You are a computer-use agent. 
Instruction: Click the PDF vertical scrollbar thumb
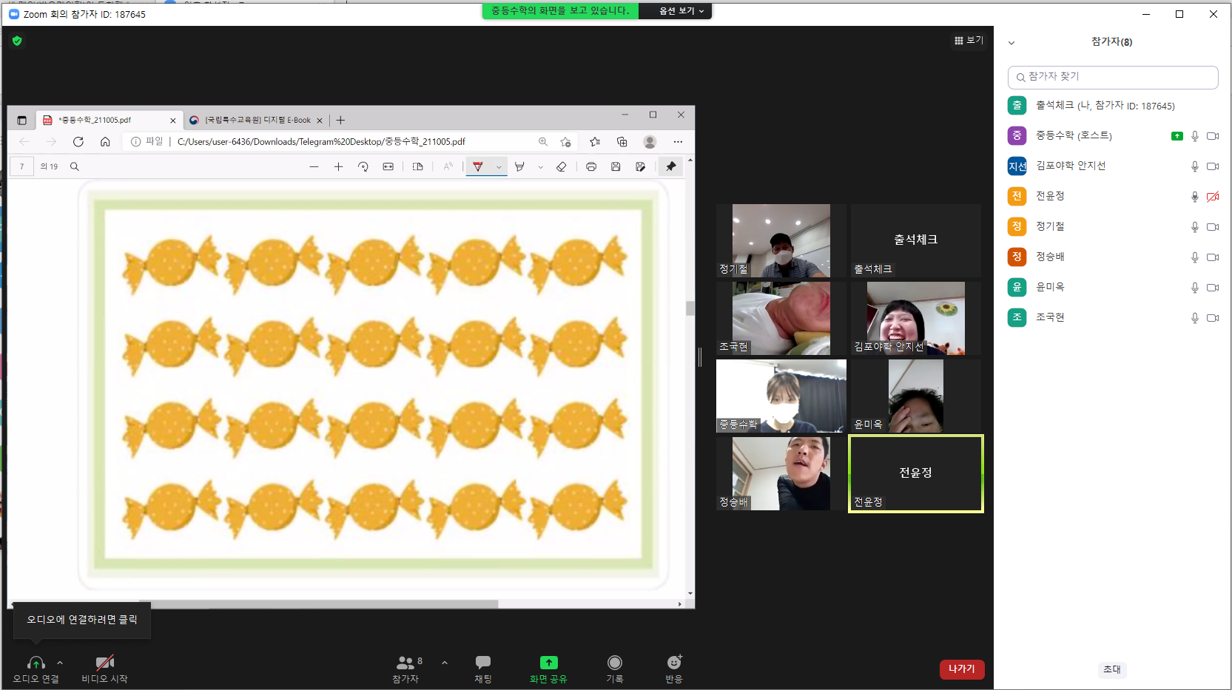click(x=690, y=308)
